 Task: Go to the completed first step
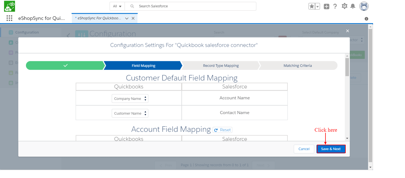[65, 66]
